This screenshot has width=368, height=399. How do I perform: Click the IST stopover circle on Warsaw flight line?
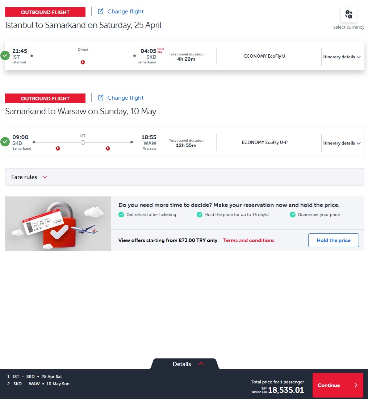[83, 142]
